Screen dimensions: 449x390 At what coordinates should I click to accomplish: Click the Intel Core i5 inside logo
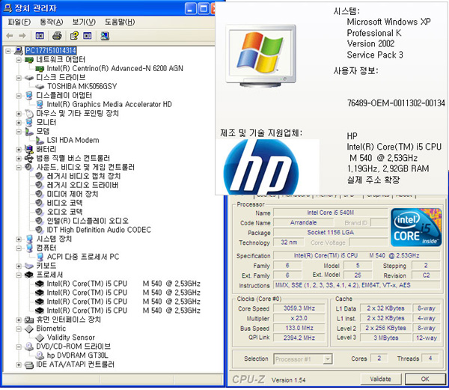(416, 227)
